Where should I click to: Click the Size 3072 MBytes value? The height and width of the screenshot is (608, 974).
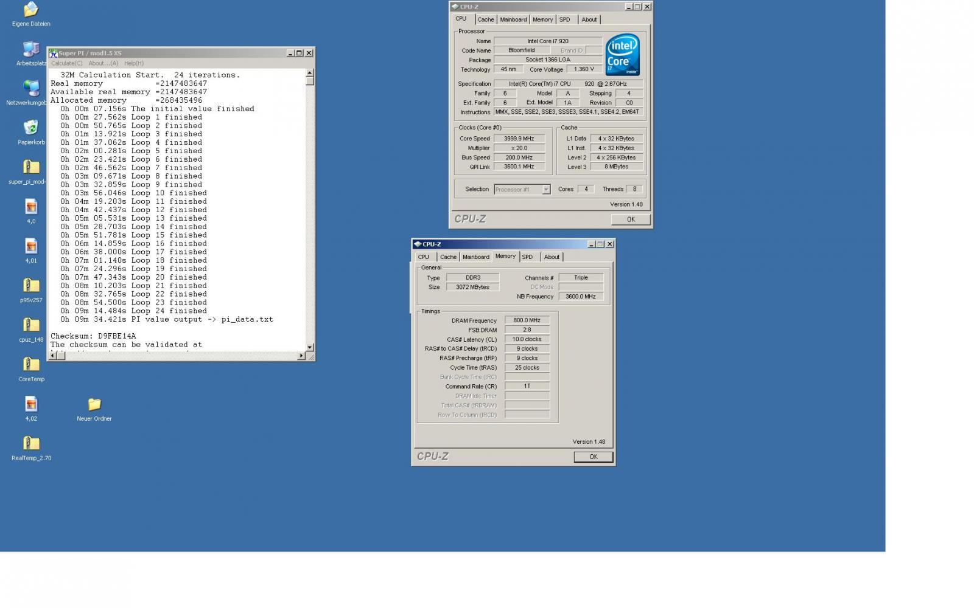[x=473, y=287]
